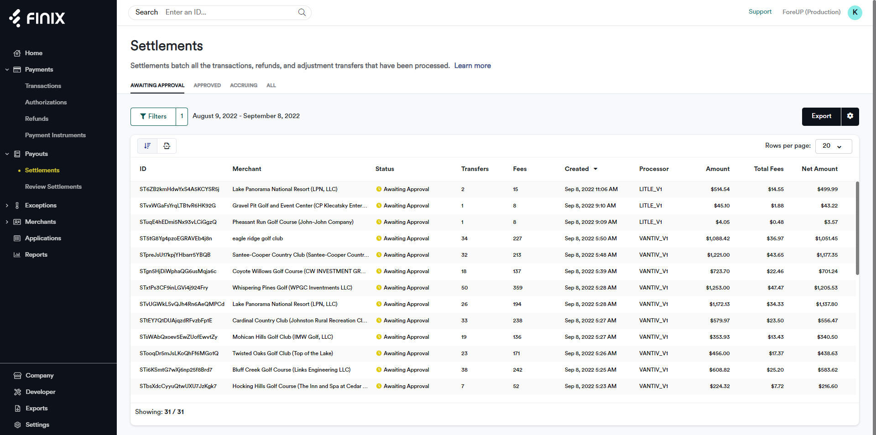
Task: Switch to Awaiting Approval tab
Action: click(157, 86)
